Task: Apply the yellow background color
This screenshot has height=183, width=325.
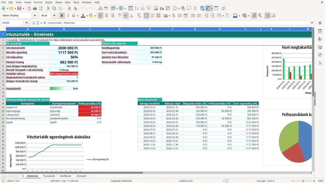Action: point(91,16)
